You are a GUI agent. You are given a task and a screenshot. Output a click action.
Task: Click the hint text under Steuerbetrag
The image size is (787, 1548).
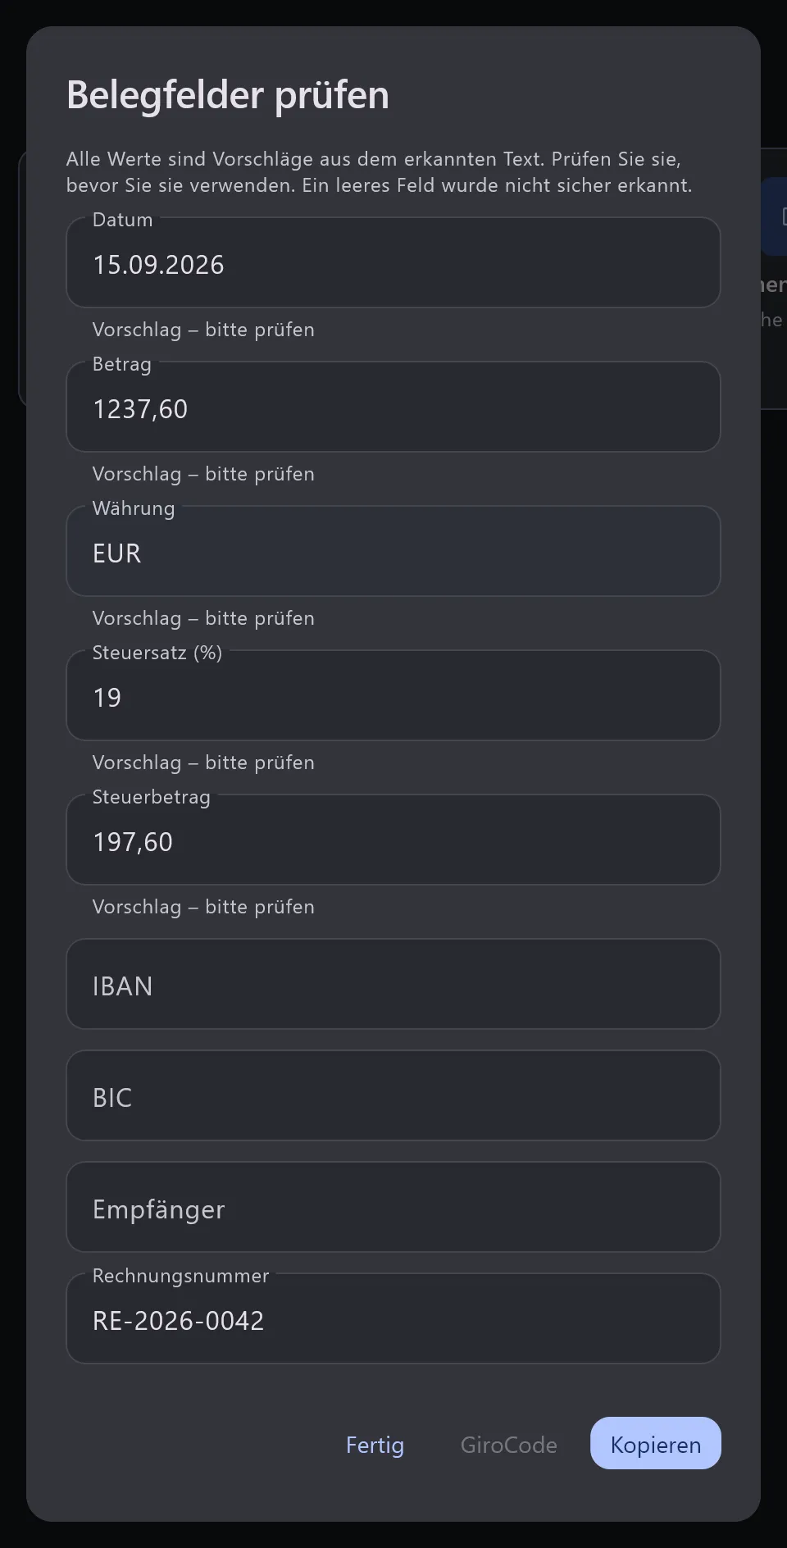(203, 907)
